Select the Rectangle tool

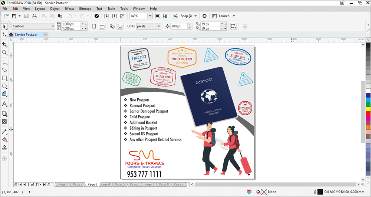click(x=4, y=78)
